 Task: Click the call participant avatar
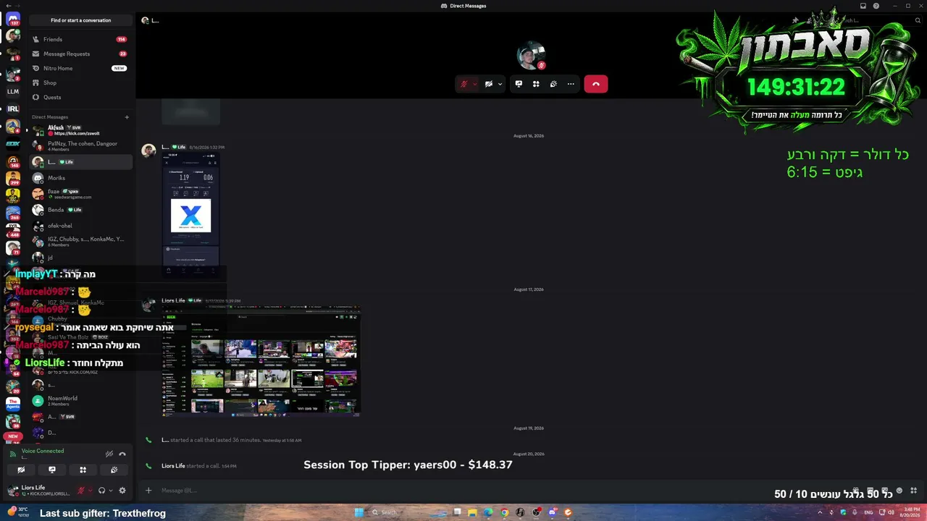(531, 56)
